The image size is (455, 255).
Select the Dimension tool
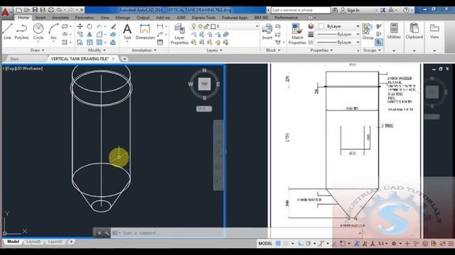145,32
